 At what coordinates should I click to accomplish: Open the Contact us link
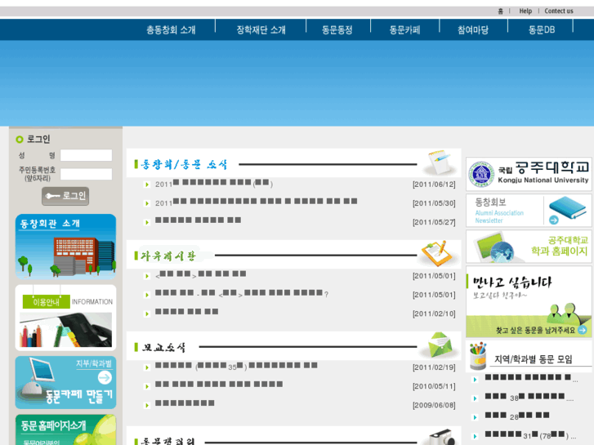[x=559, y=11]
